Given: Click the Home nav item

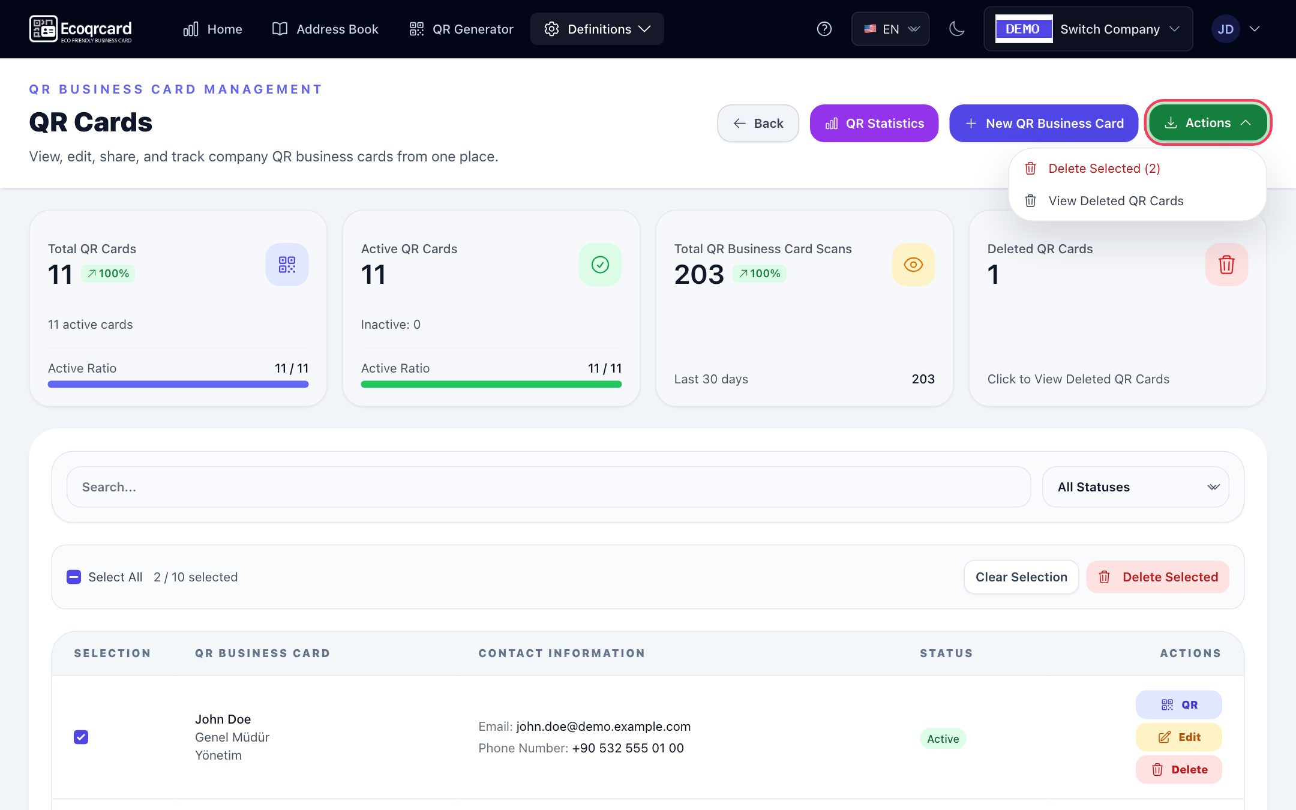Looking at the screenshot, I should (213, 29).
